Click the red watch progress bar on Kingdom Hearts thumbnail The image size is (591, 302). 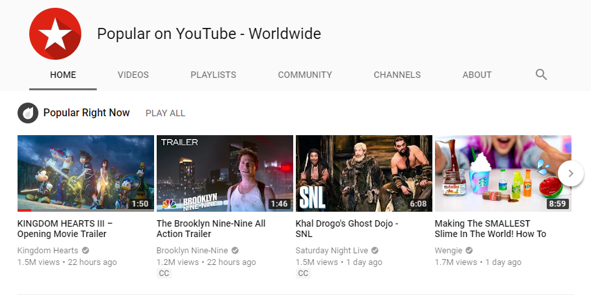click(24, 210)
